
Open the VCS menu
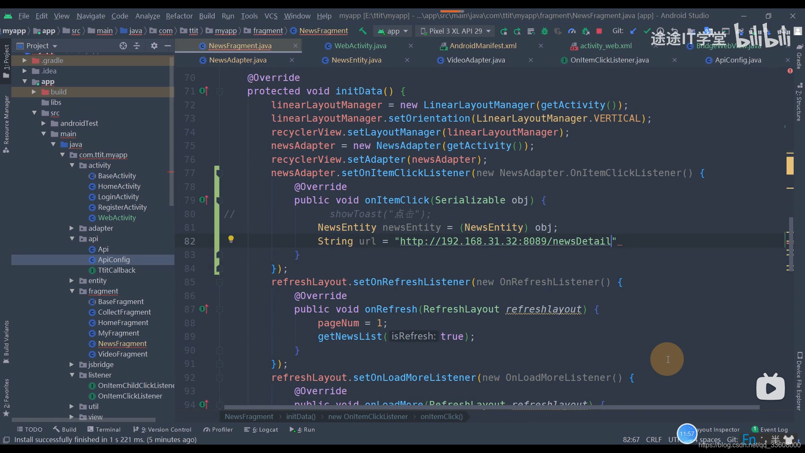coord(271,16)
